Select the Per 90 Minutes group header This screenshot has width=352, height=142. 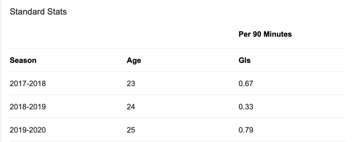coord(265,34)
